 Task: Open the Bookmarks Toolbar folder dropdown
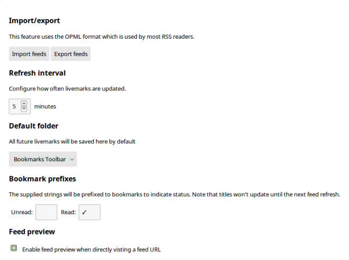(x=43, y=159)
